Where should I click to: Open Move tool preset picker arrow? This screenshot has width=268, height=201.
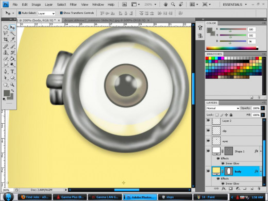point(13,13)
